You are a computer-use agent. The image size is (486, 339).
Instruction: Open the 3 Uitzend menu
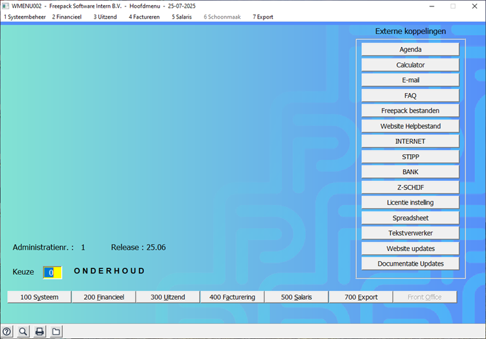click(105, 17)
